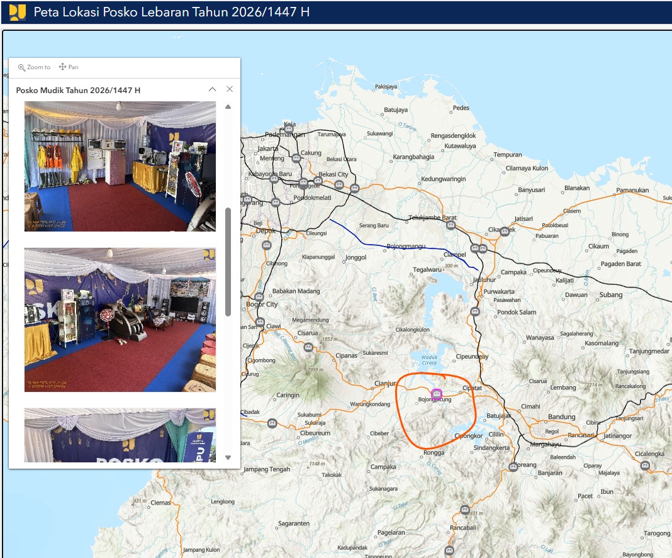Open the third partially visible posko photo
This screenshot has width=672, height=558.
click(120, 435)
